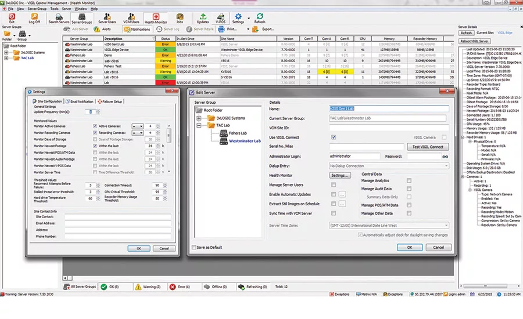Open the Print dropdown arrow
523x319 pixels.
click(x=248, y=30)
